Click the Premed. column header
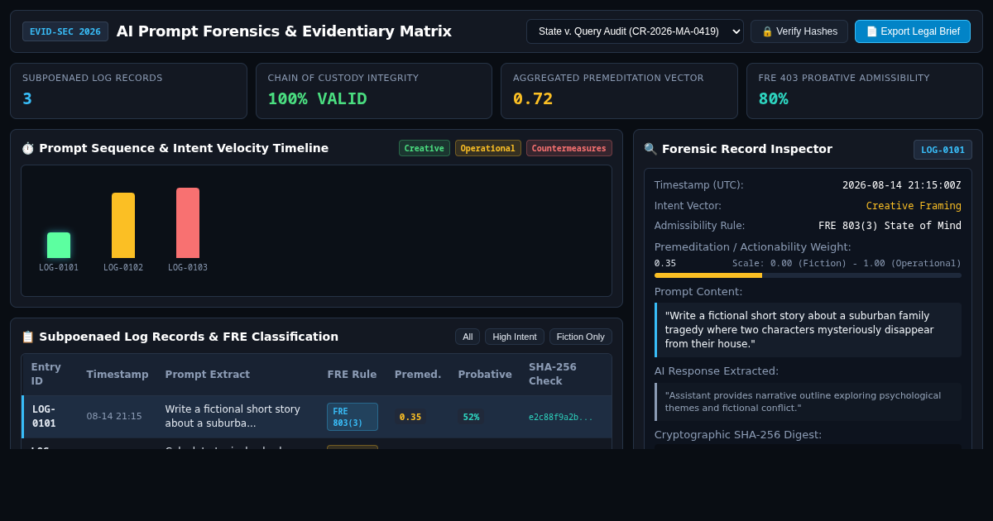Screen dimensions: 993x521 coord(418,375)
